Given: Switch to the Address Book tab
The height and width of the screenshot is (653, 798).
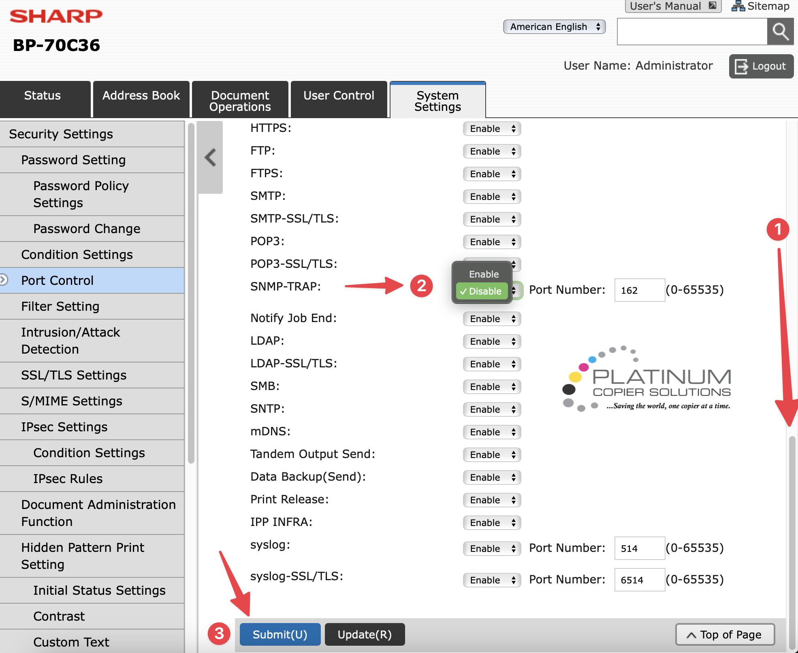Looking at the screenshot, I should pyautogui.click(x=141, y=96).
